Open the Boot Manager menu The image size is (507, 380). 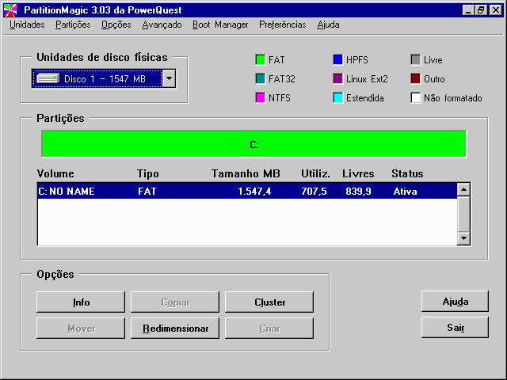click(220, 25)
